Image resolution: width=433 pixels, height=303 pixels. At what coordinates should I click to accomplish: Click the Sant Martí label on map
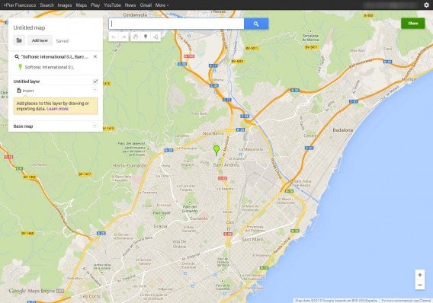point(252,240)
